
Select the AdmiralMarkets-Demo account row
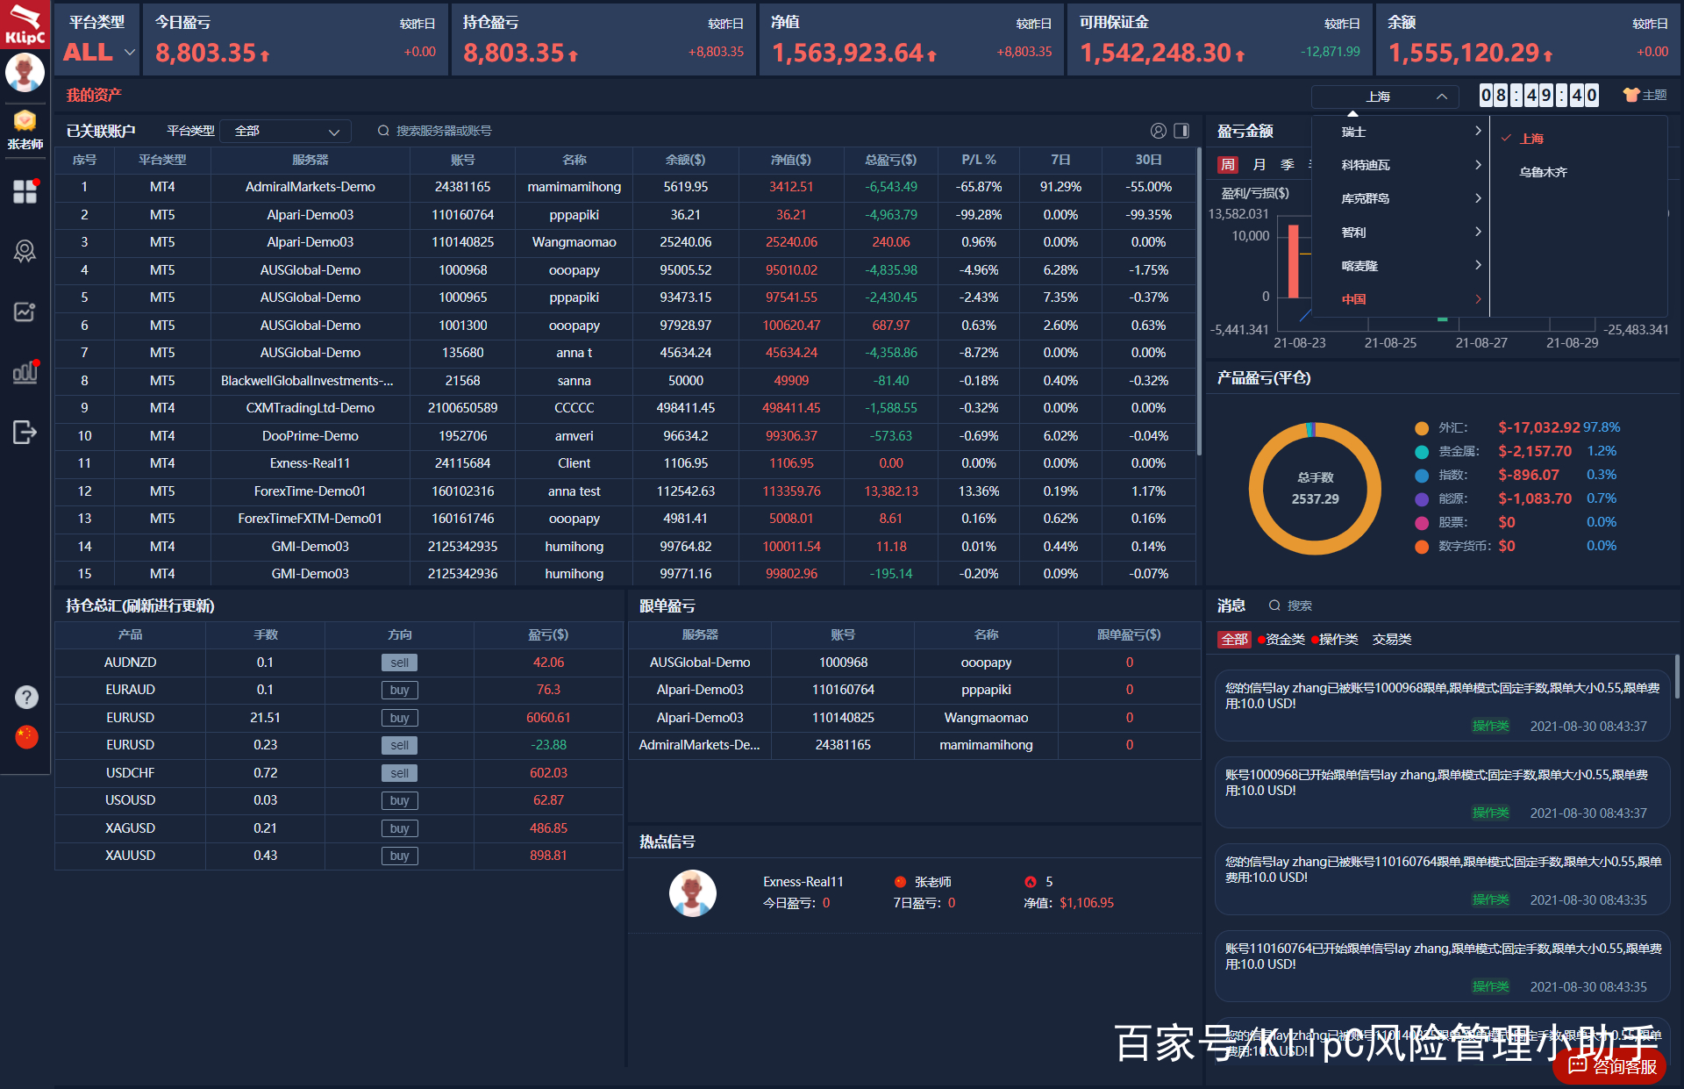pos(625,187)
